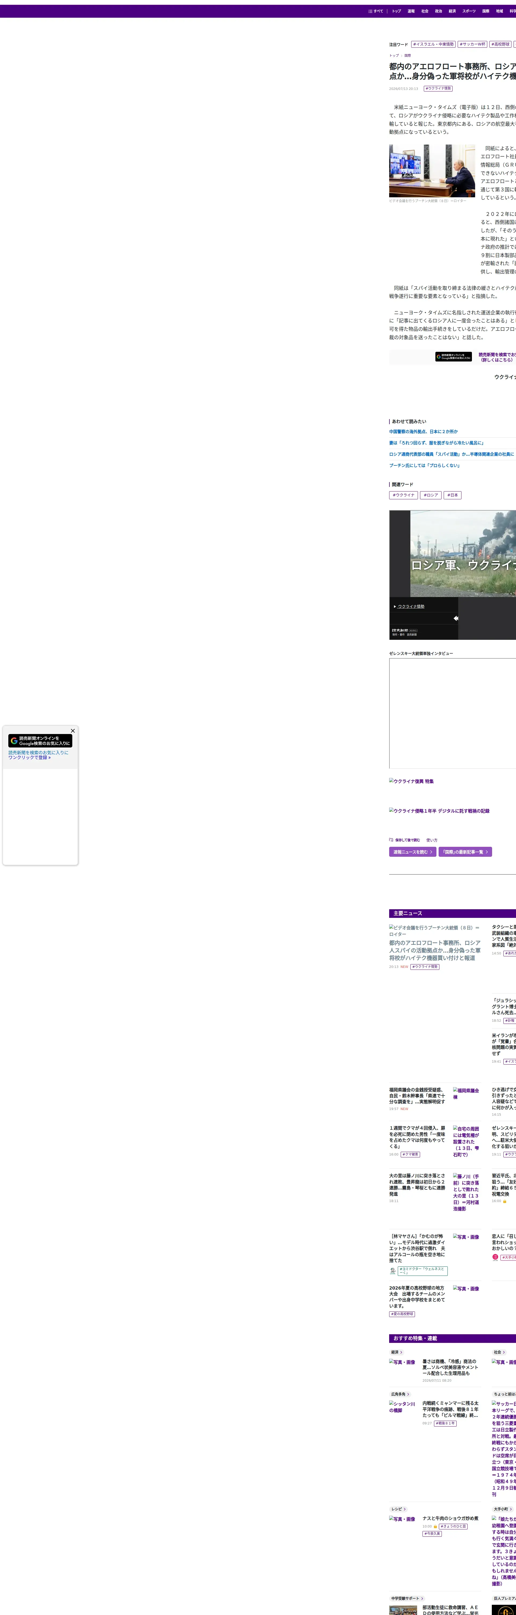Click the 速報ニュースを読む button
The image size is (516, 1615).
click(413, 852)
